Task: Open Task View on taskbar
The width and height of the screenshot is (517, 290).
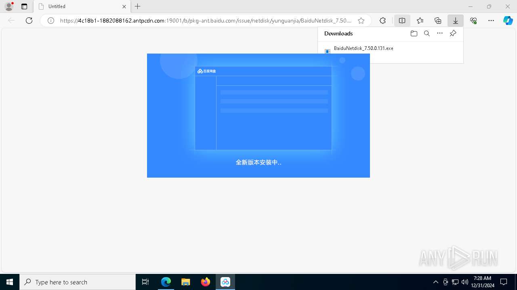Action: (145, 282)
